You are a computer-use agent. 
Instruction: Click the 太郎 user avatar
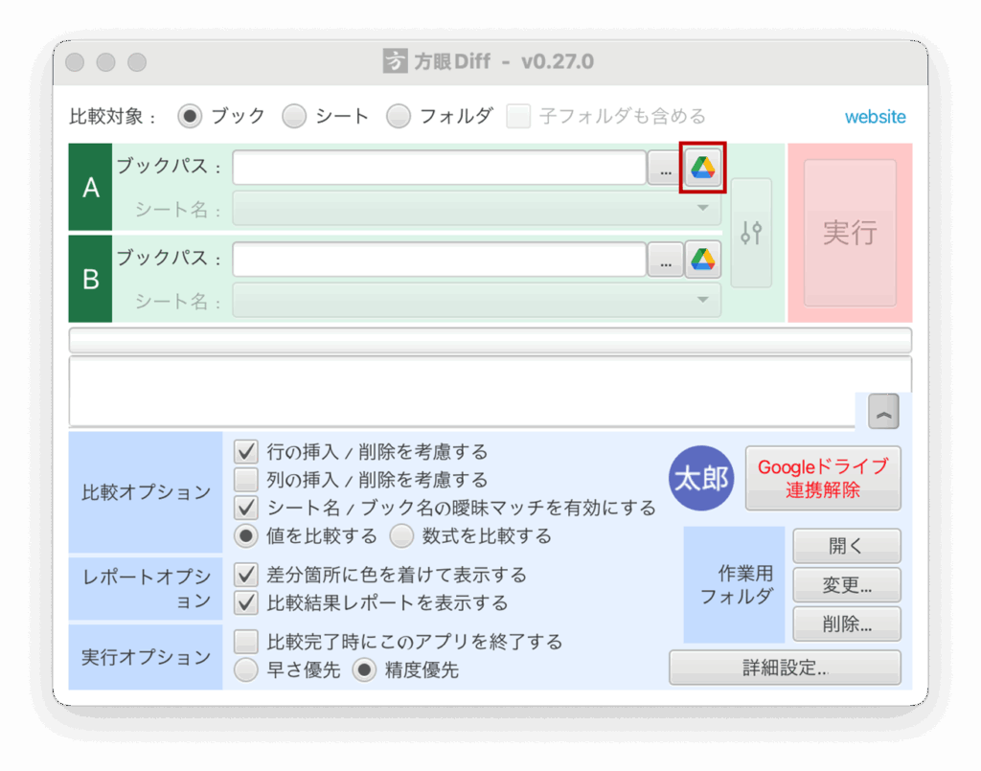[701, 479]
